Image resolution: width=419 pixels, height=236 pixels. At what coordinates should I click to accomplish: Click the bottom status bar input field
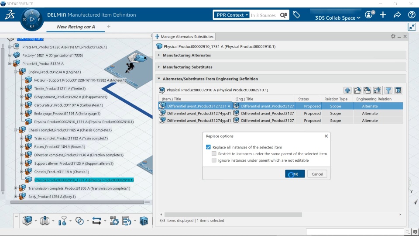[354, 232]
